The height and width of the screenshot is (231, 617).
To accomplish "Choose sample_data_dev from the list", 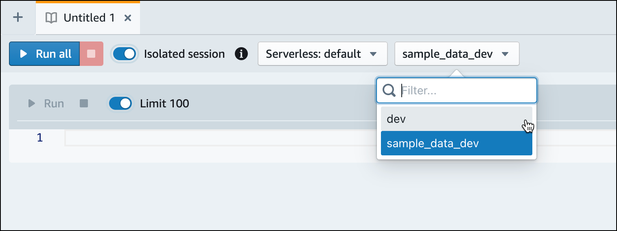I will (456, 143).
